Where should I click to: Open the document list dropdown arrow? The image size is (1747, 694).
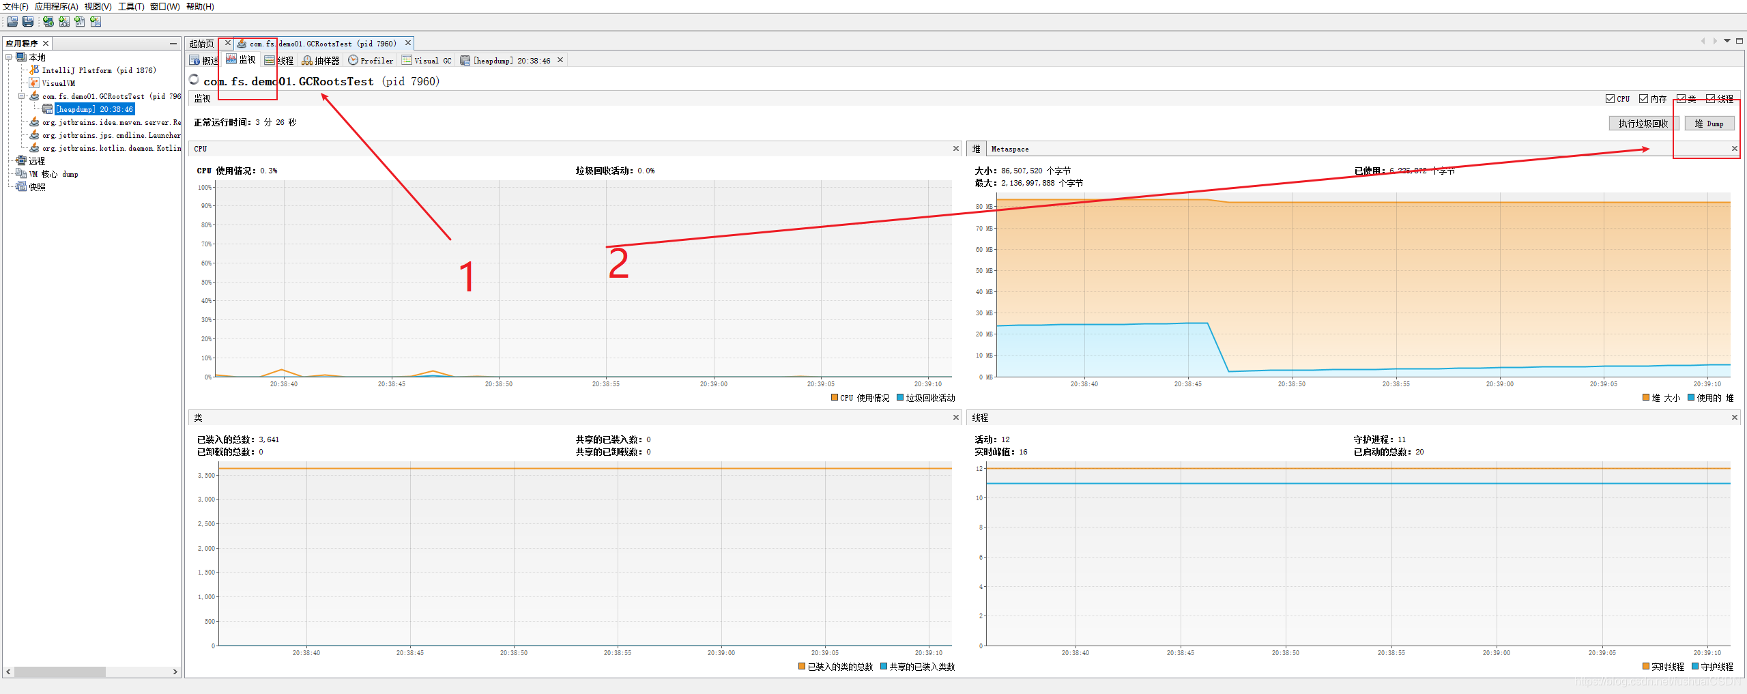(x=1727, y=41)
